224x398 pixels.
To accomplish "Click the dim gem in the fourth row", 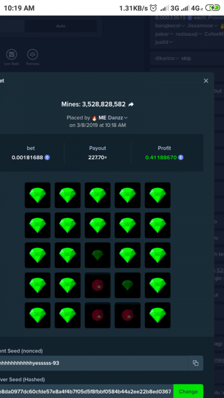I will [x=127, y=285].
